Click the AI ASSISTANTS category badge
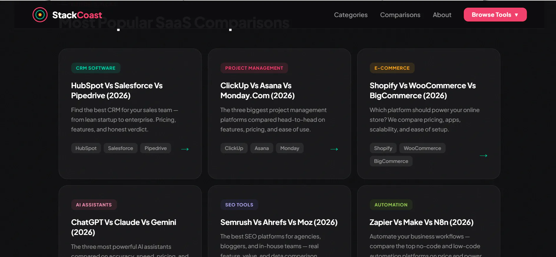Image resolution: width=556 pixels, height=257 pixels. pos(94,205)
